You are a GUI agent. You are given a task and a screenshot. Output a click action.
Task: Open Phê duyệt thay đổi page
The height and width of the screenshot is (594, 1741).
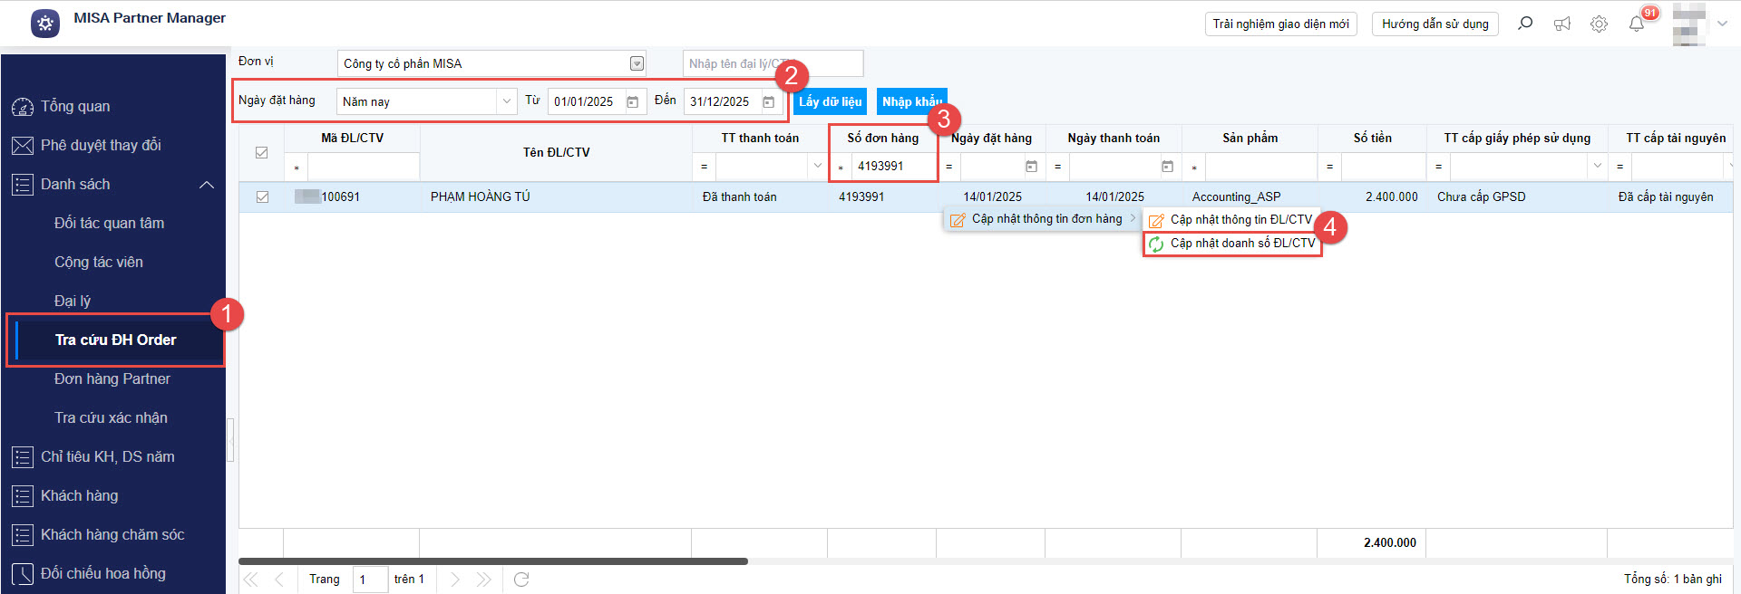pos(101,146)
